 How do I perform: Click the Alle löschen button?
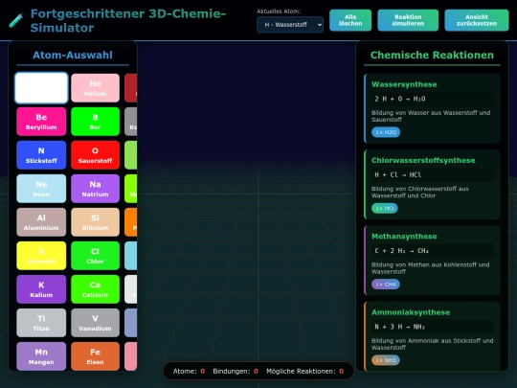point(350,20)
